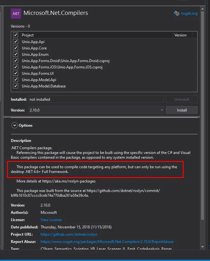Click the Description heading
The width and height of the screenshot is (210, 261).
point(21,141)
